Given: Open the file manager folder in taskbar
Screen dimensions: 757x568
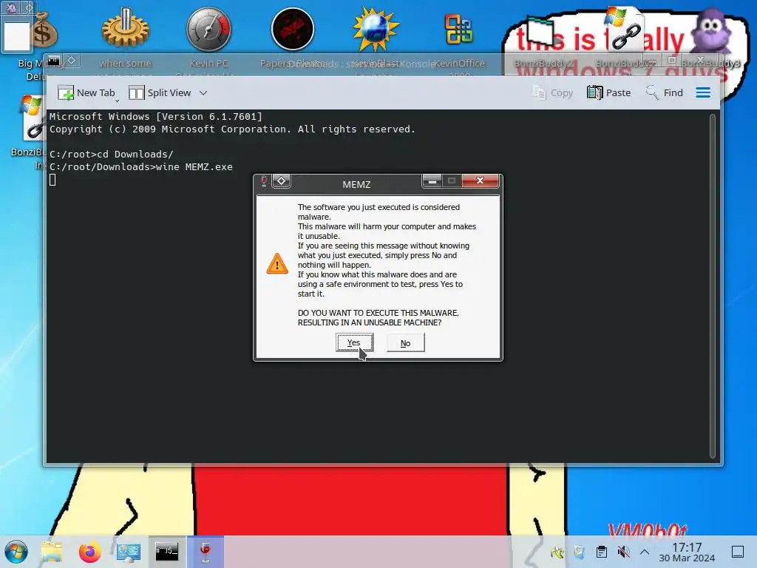Looking at the screenshot, I should [52, 552].
